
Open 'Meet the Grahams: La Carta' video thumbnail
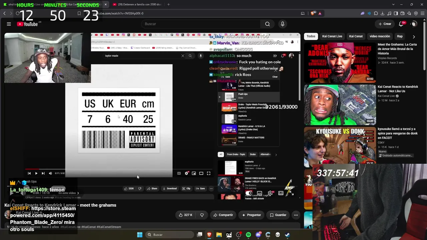coord(340,62)
